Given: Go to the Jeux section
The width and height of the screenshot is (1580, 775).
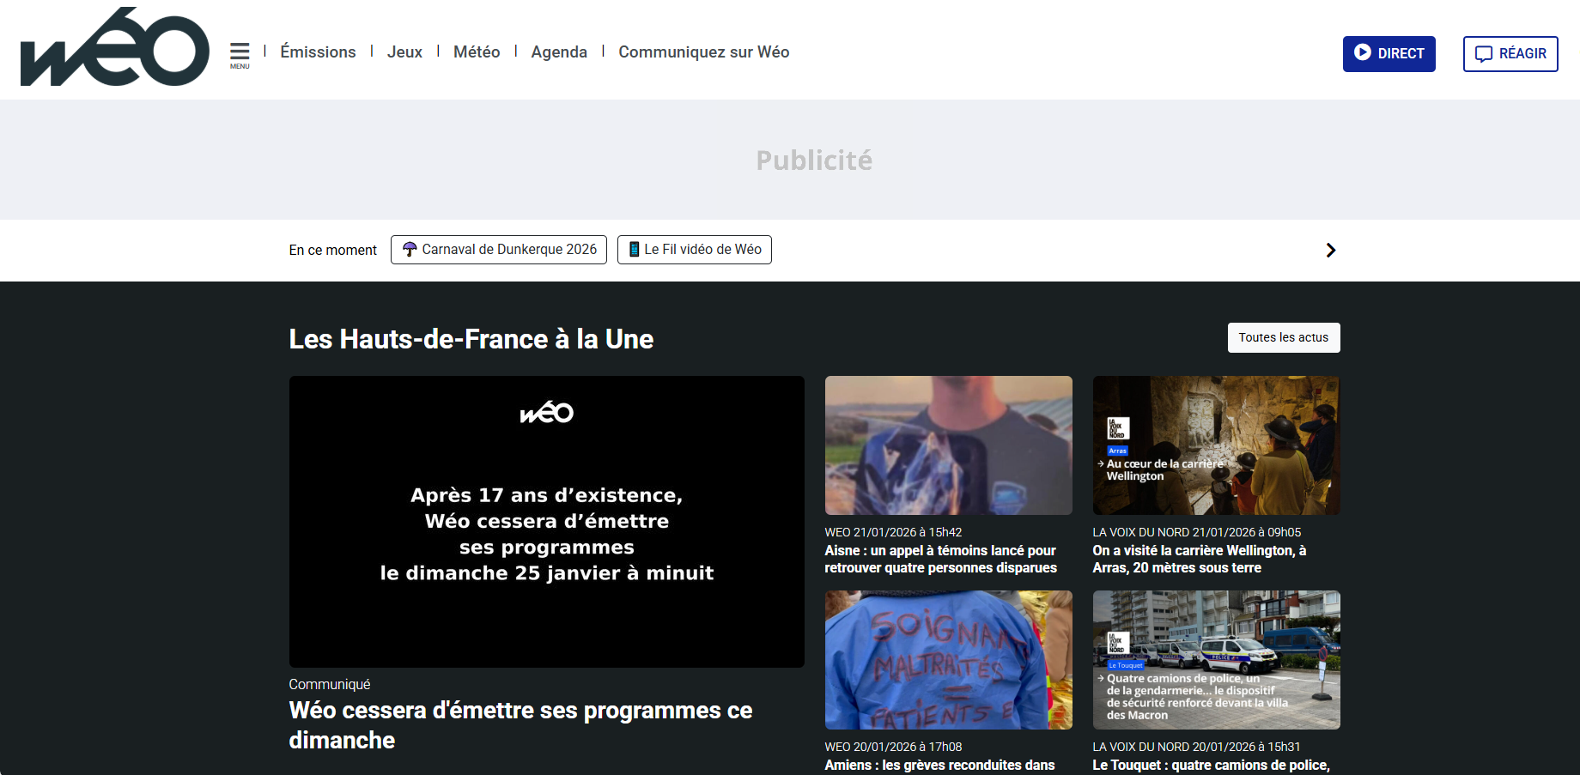Looking at the screenshot, I should (x=404, y=52).
